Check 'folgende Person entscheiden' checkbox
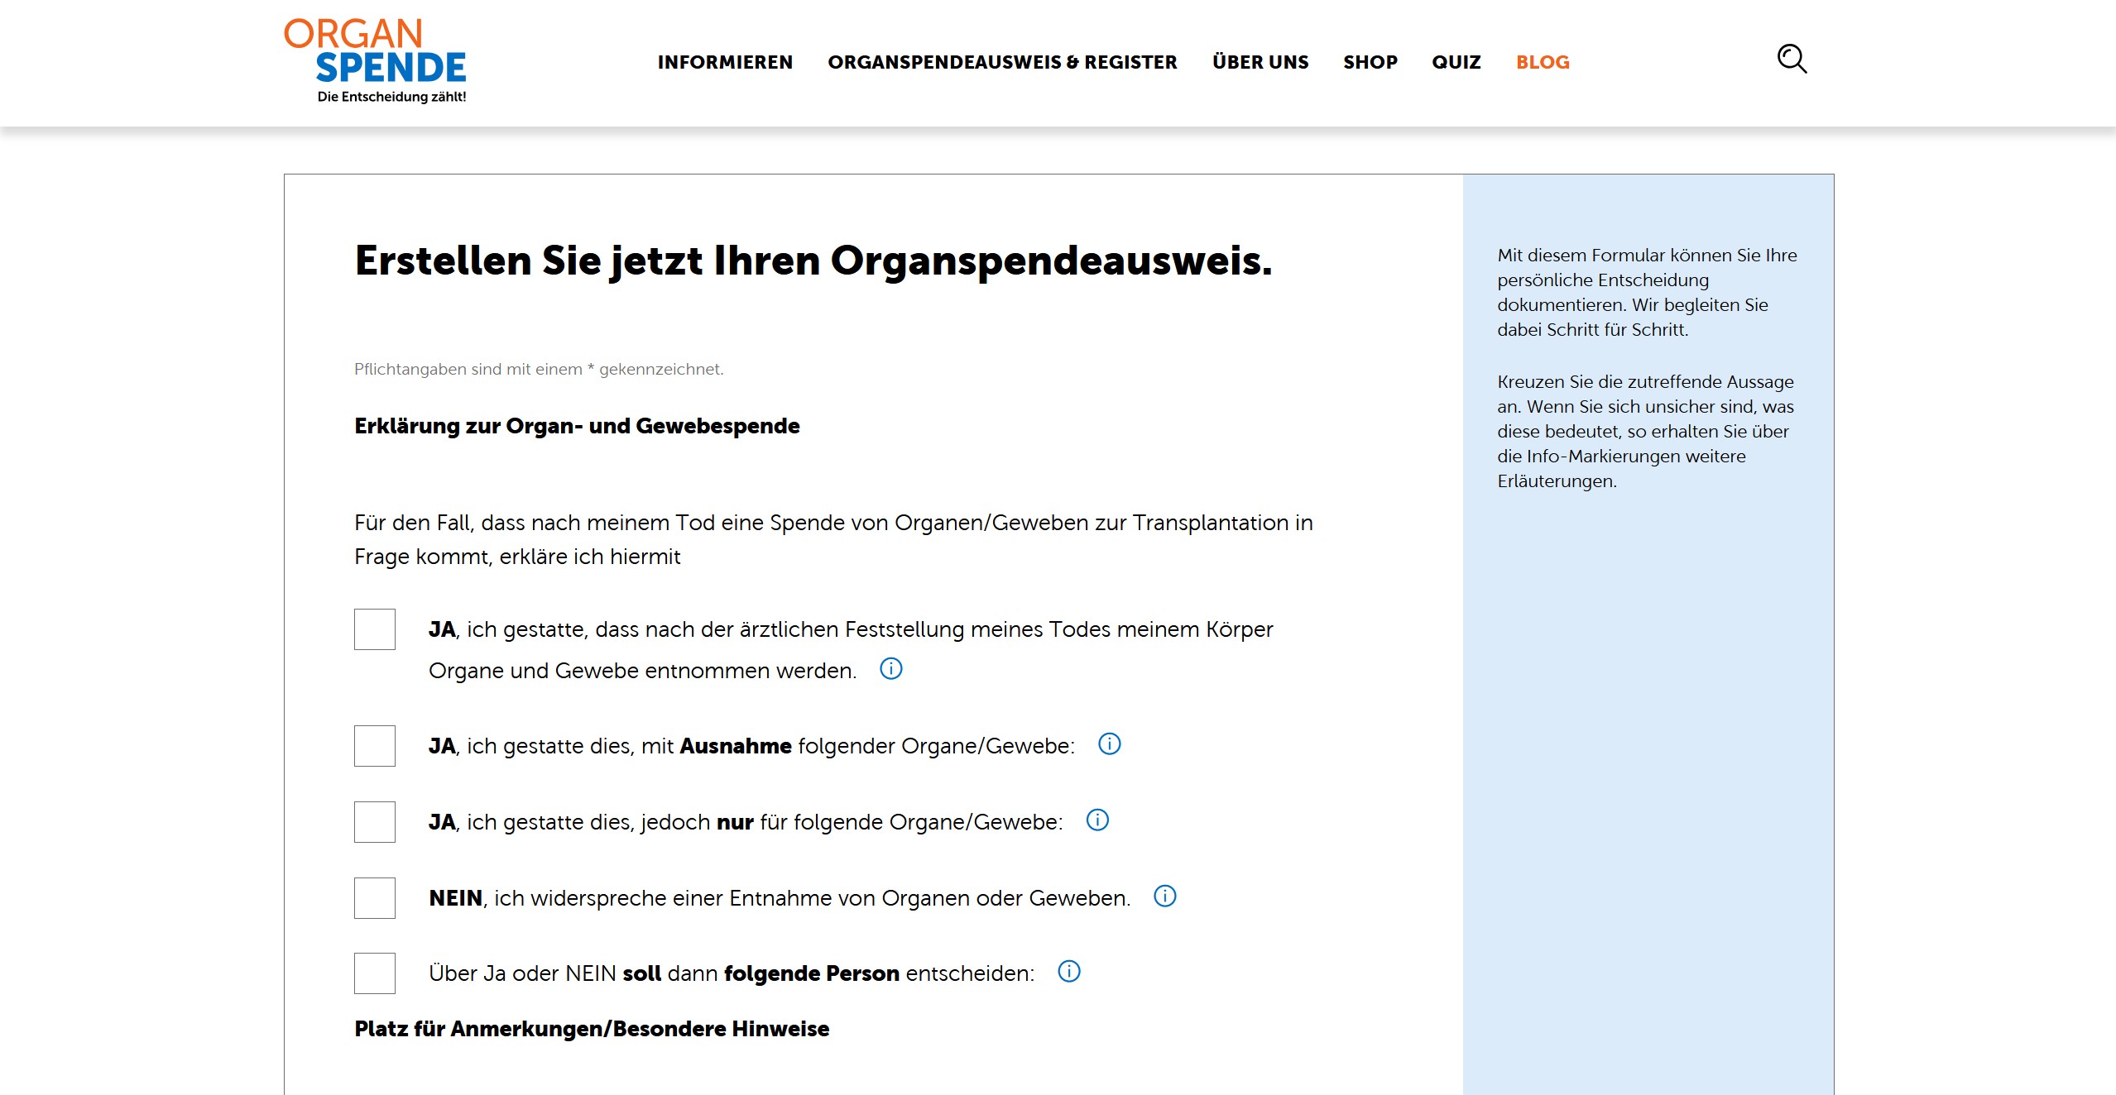 pyautogui.click(x=375, y=973)
